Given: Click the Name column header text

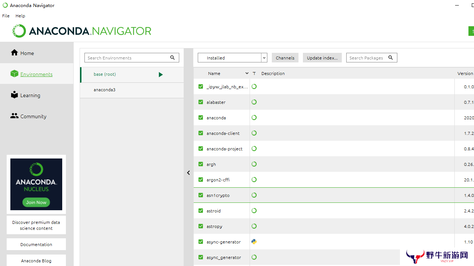Looking at the screenshot, I should pos(214,74).
